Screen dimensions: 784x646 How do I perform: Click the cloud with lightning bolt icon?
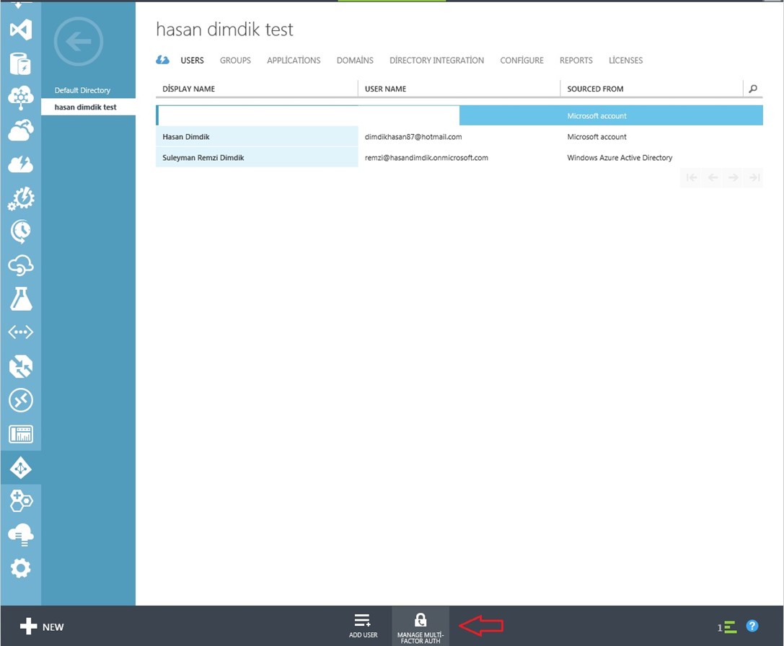click(x=20, y=164)
